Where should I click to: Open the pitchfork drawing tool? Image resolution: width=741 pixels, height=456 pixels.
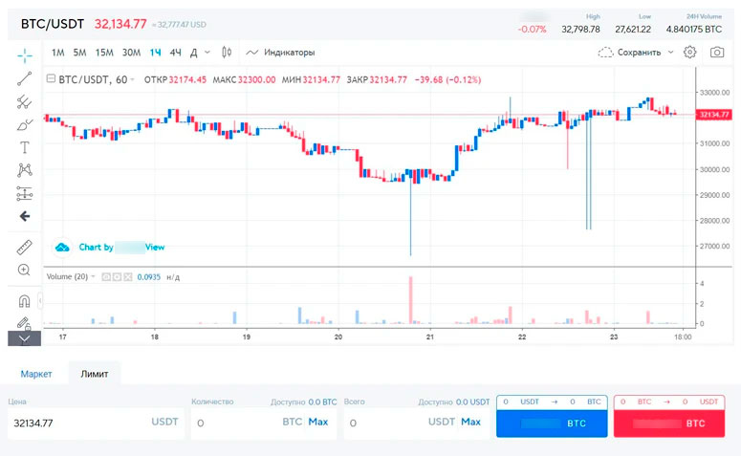tap(25, 101)
